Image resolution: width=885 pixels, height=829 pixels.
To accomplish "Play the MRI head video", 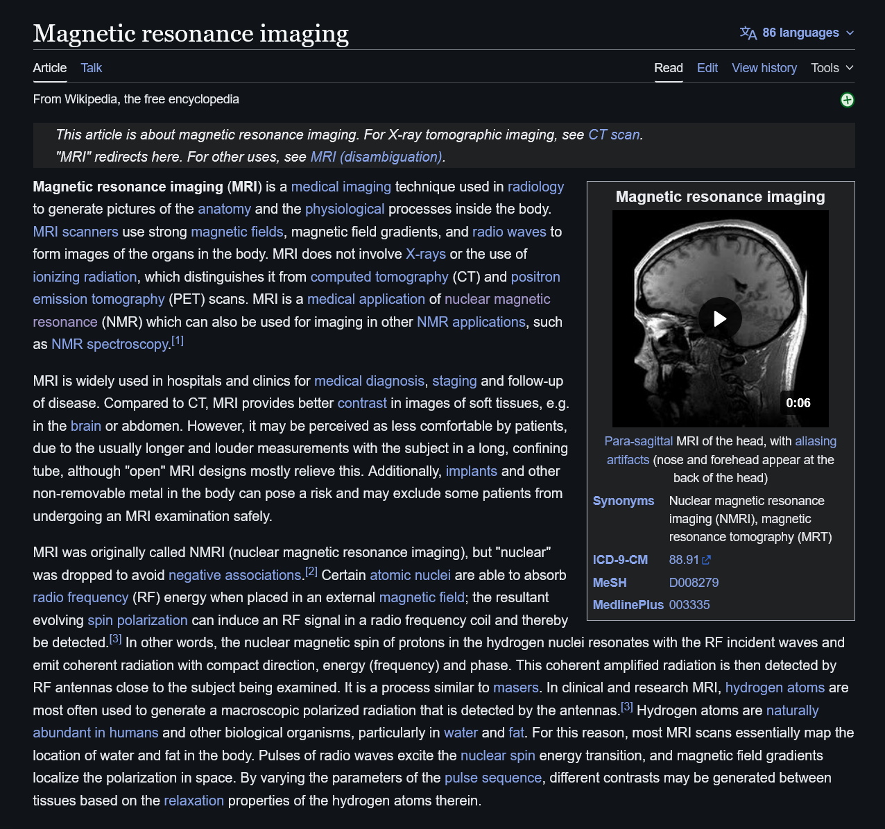I will (x=720, y=318).
